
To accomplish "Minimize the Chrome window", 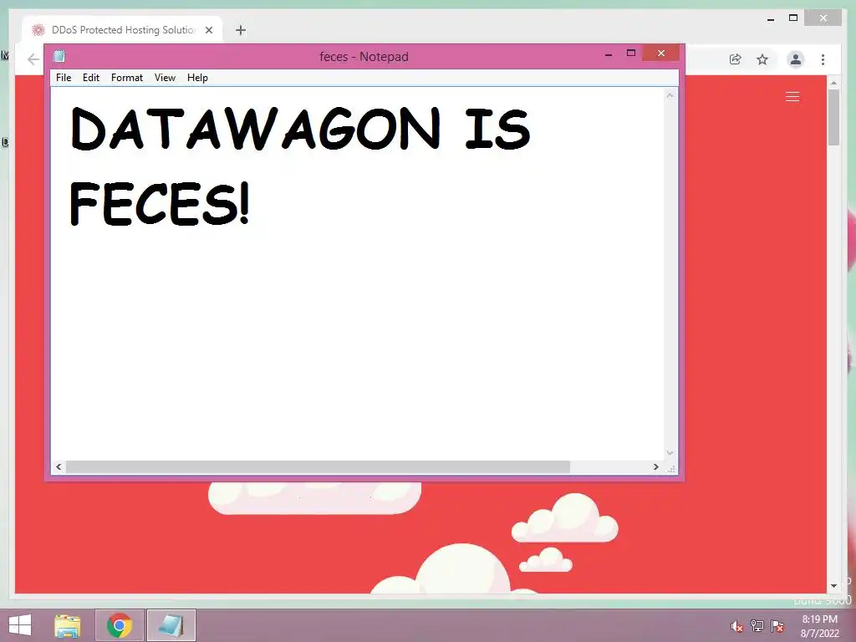I will (770, 18).
